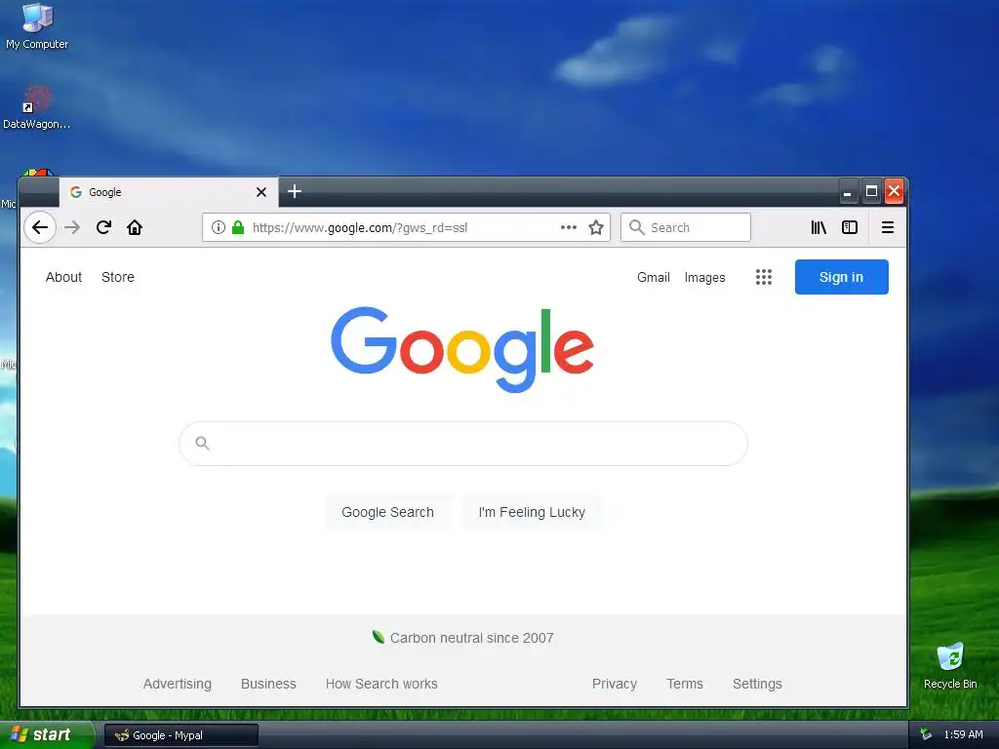
Task: Open the Business footer link
Action: tap(268, 684)
